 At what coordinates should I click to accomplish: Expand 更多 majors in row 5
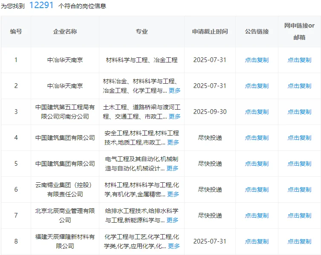[x=172, y=168]
